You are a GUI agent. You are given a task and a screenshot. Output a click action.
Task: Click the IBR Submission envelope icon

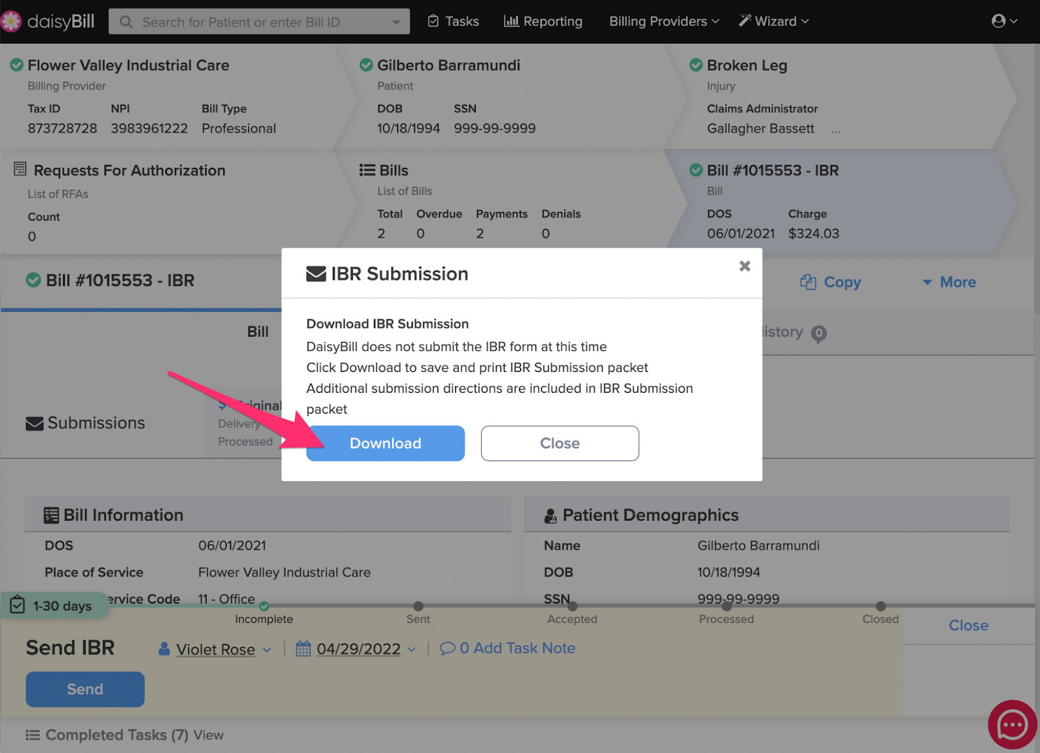pyautogui.click(x=316, y=274)
